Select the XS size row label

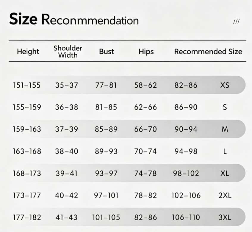[225, 85]
